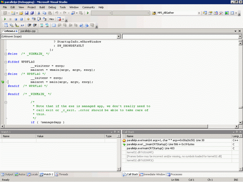Show the Threads panel tab

coord(63,174)
